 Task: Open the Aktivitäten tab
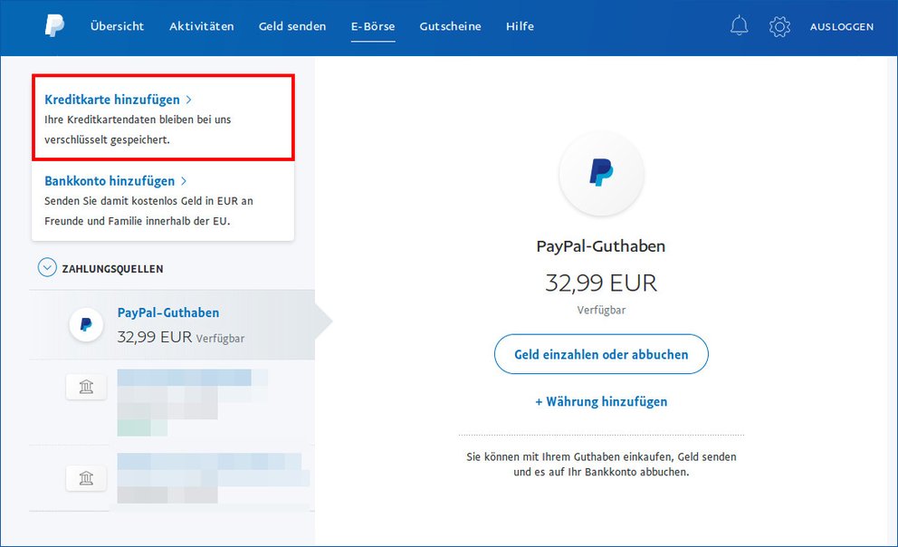click(x=202, y=26)
